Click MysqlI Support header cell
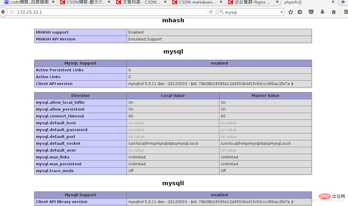The height and width of the screenshot is (206, 348). [x=80, y=195]
